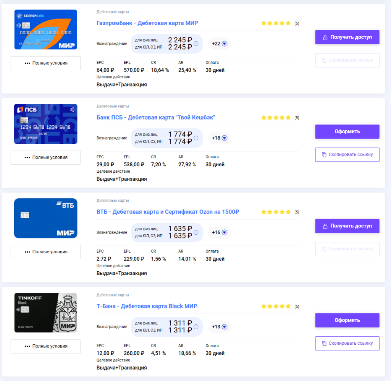Click the star rating of Gazprombank card

coord(276,23)
